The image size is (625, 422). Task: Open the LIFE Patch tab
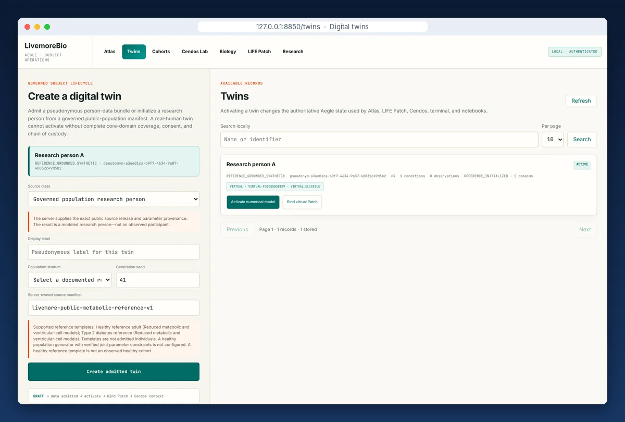259,52
